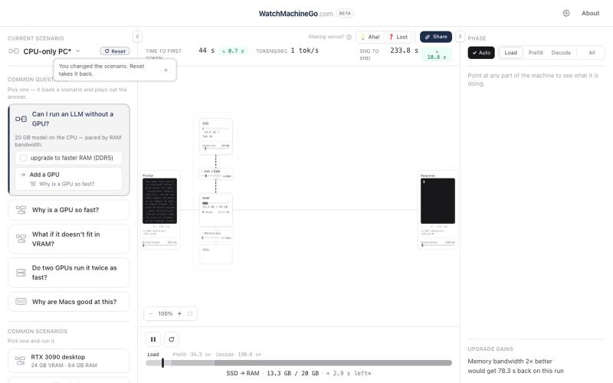This screenshot has height=383, width=613.
Task: Select 'Why are Macs good at this?'
Action: [x=69, y=302]
